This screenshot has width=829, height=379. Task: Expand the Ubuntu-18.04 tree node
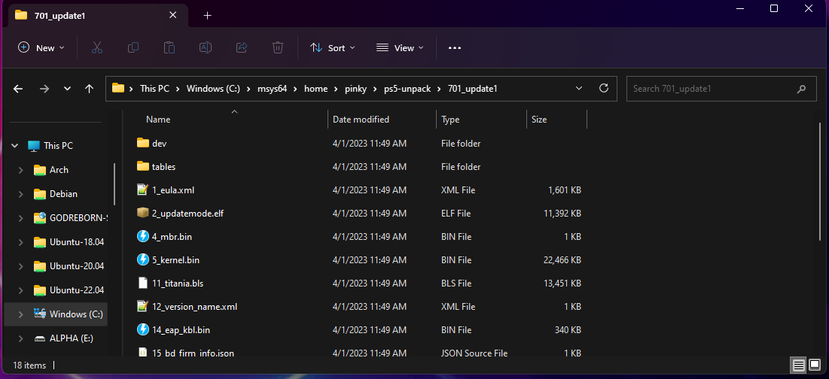[20, 242]
